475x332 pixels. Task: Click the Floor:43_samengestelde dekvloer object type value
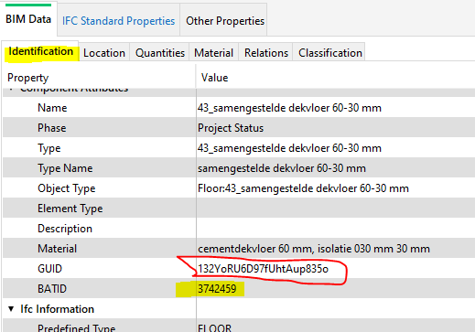click(x=303, y=188)
